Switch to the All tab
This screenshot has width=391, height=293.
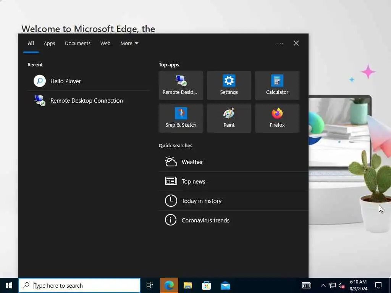[x=31, y=43]
